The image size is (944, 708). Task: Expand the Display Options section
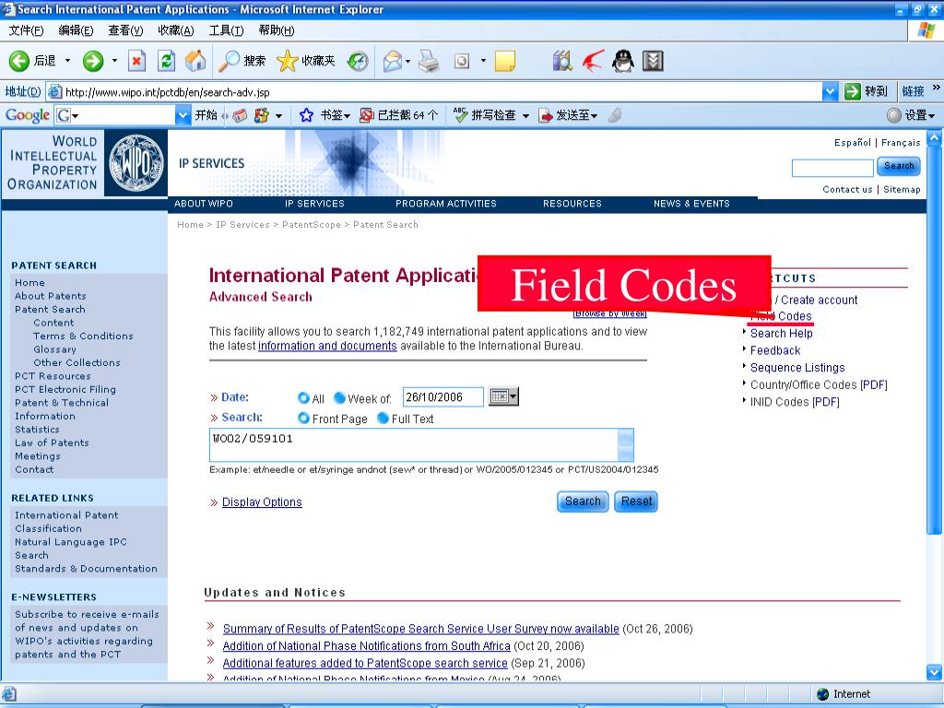pyautogui.click(x=262, y=502)
